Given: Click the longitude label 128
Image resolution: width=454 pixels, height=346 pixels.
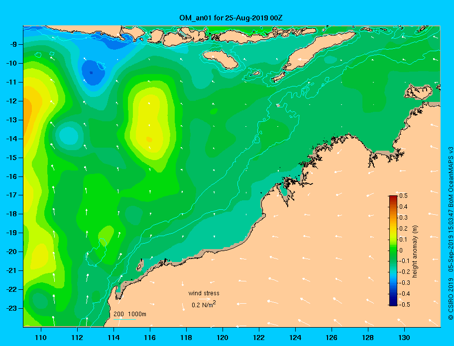Looking at the screenshot, I should (x=368, y=338).
